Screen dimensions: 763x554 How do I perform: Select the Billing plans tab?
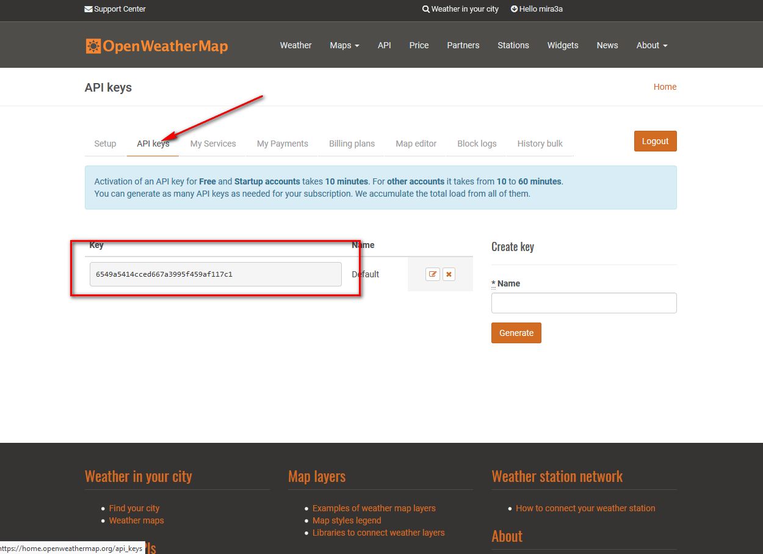(x=352, y=144)
